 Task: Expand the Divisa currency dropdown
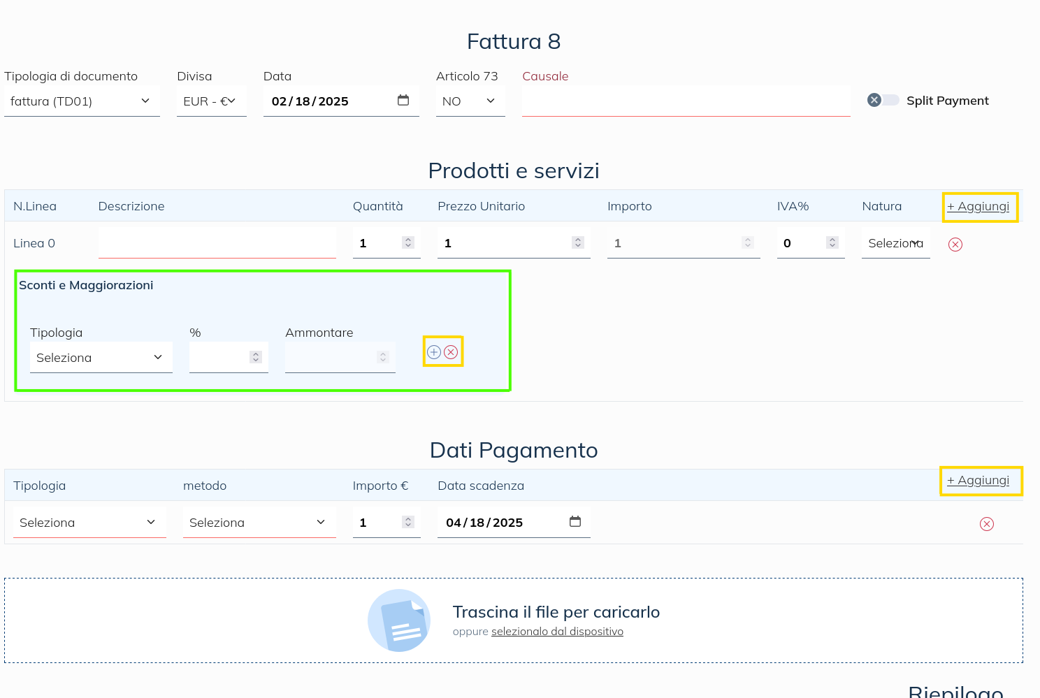click(211, 101)
